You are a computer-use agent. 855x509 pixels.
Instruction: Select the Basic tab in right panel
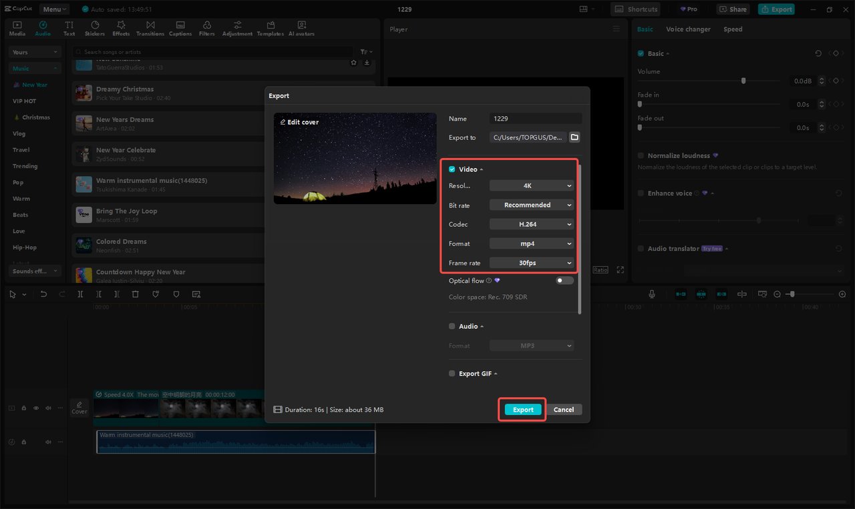click(645, 29)
